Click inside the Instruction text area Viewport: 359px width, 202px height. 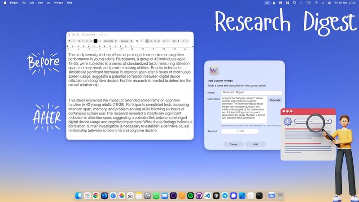point(244,110)
